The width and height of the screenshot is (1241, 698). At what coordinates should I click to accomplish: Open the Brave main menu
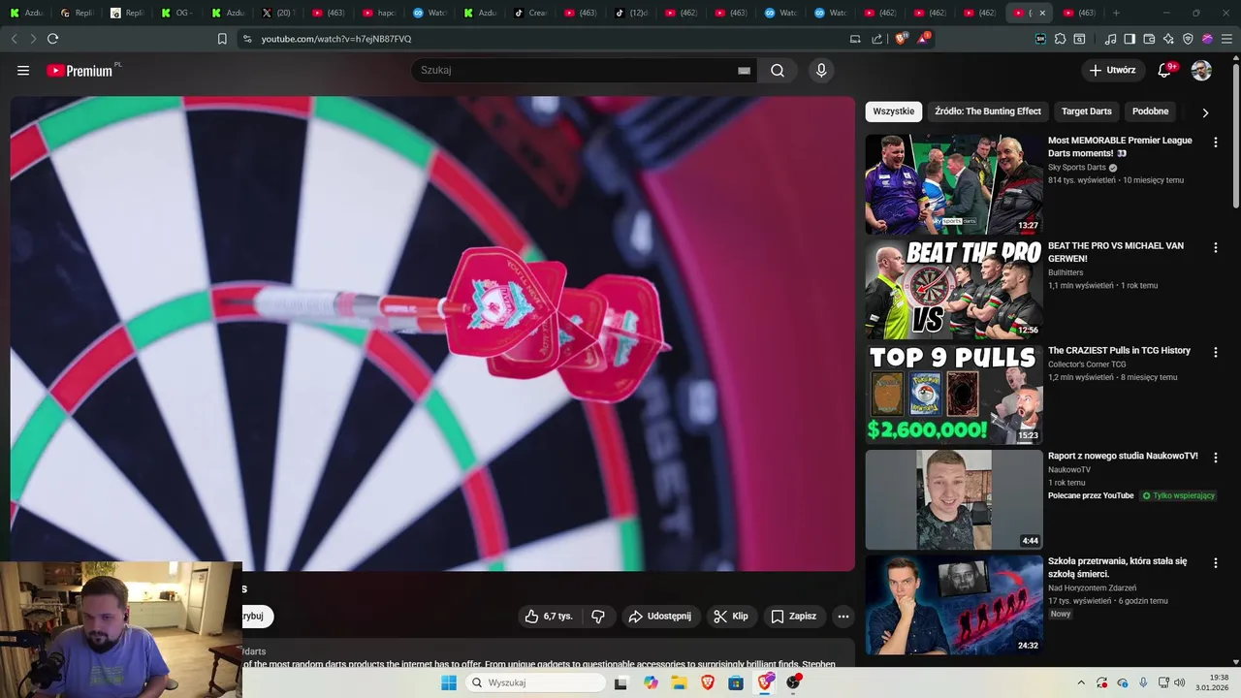(x=1227, y=39)
